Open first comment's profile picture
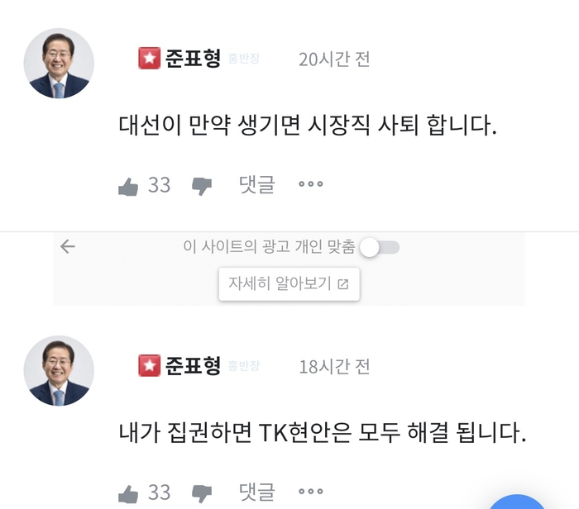This screenshot has height=509, width=579. [x=59, y=63]
